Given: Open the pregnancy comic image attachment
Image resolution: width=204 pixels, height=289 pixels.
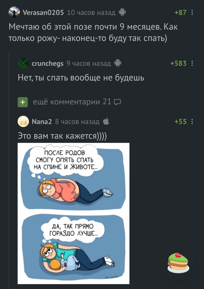Looking at the screenshot, I should [73, 213].
